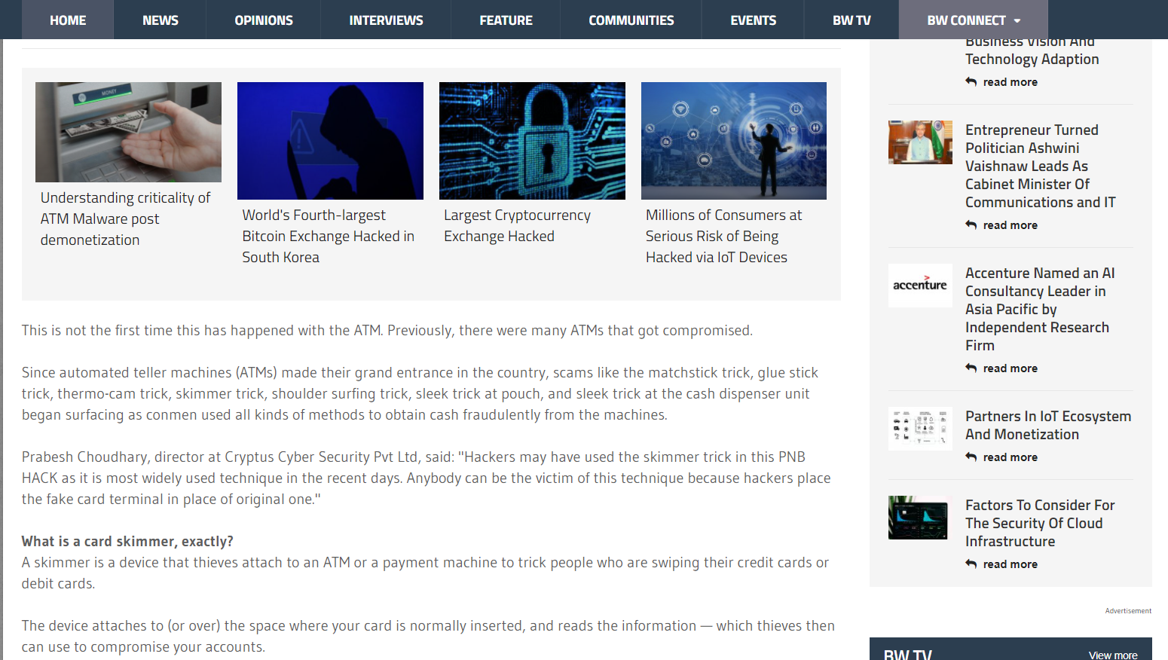Click reply arrow icon under Cloud Infrastructure article

[x=971, y=564]
